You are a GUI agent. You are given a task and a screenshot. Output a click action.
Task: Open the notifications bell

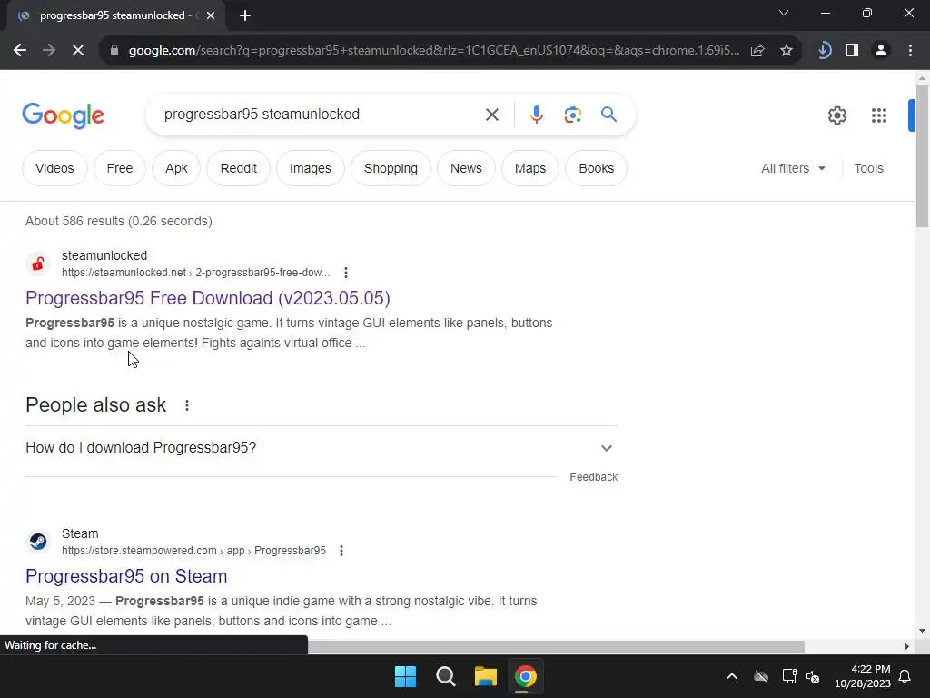pyautogui.click(x=905, y=676)
